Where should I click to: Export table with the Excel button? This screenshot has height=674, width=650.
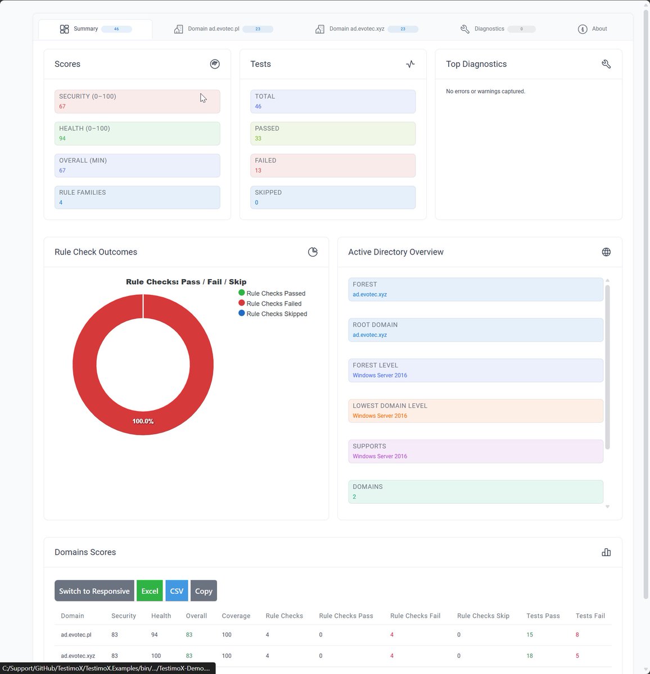pos(150,591)
